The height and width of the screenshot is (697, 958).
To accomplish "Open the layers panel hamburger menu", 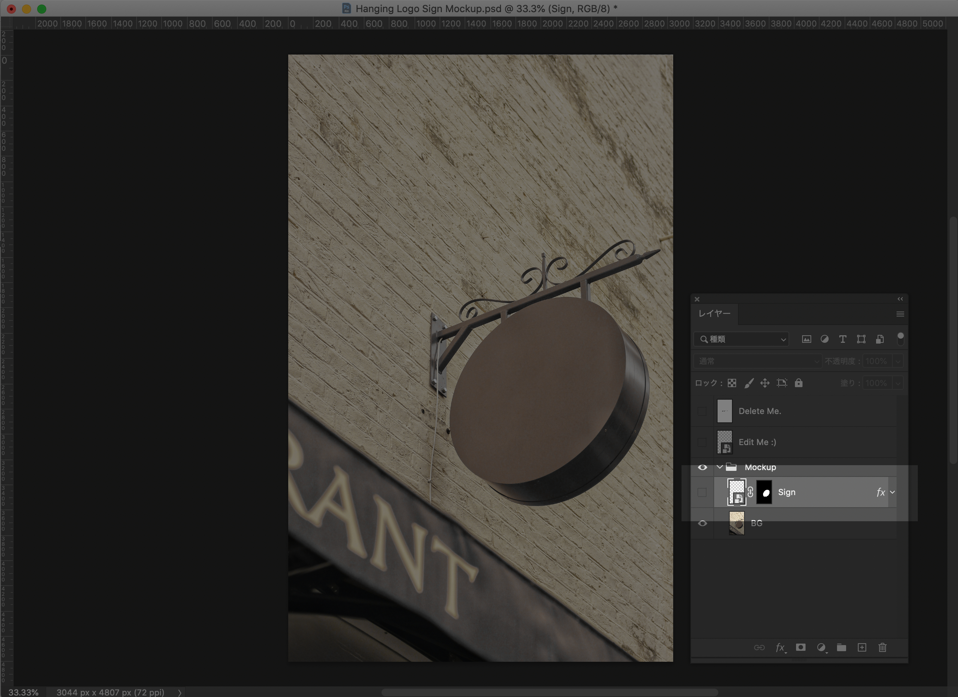I will point(900,314).
